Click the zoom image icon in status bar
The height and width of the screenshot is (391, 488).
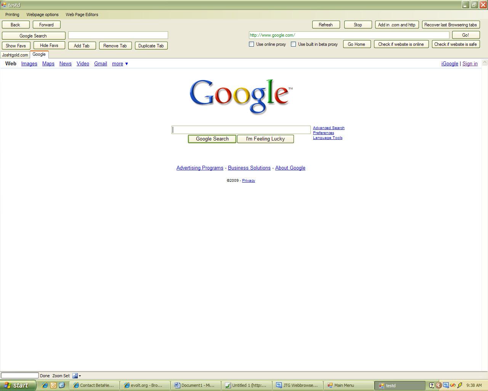click(75, 376)
